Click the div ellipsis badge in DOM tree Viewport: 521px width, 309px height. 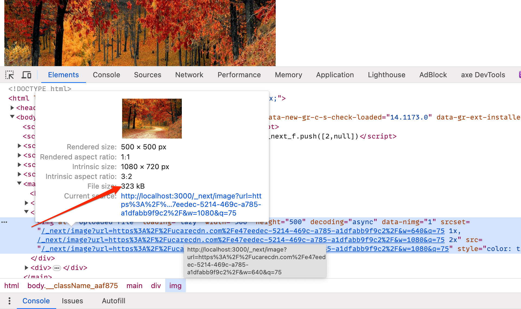[x=56, y=268]
